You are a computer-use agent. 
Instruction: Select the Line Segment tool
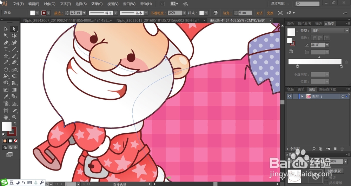point(14,49)
